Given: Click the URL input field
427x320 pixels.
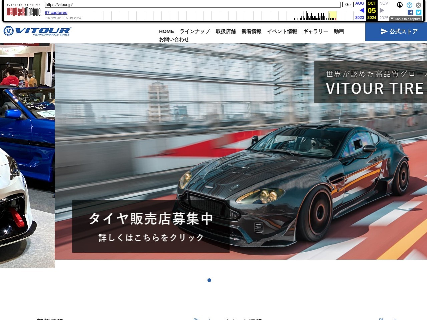Looking at the screenshot, I should (192, 5).
